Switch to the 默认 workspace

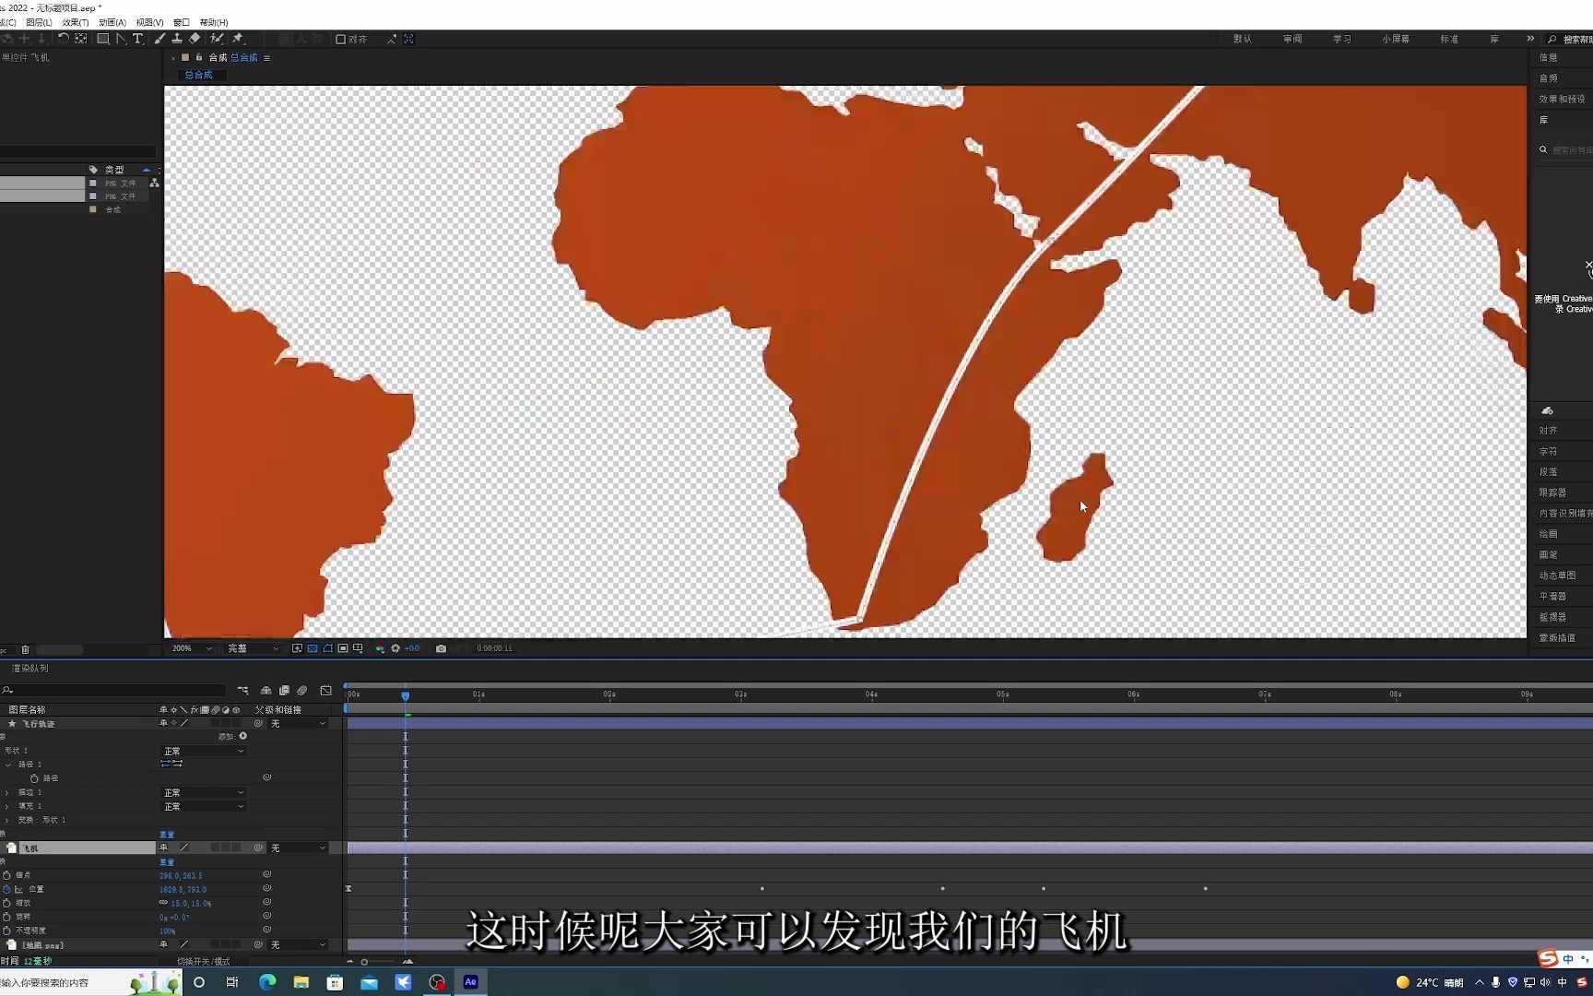pyautogui.click(x=1243, y=39)
